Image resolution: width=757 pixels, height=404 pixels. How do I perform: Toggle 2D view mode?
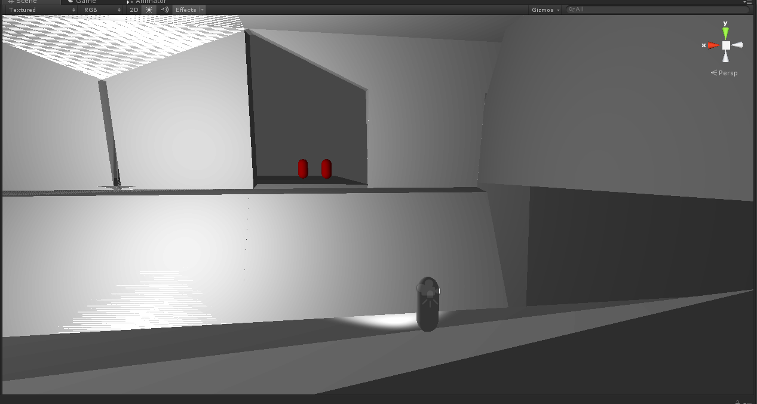134,10
